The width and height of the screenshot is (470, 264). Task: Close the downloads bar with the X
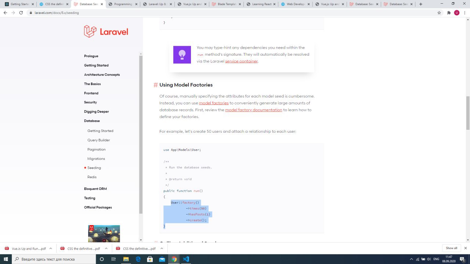coord(466,248)
